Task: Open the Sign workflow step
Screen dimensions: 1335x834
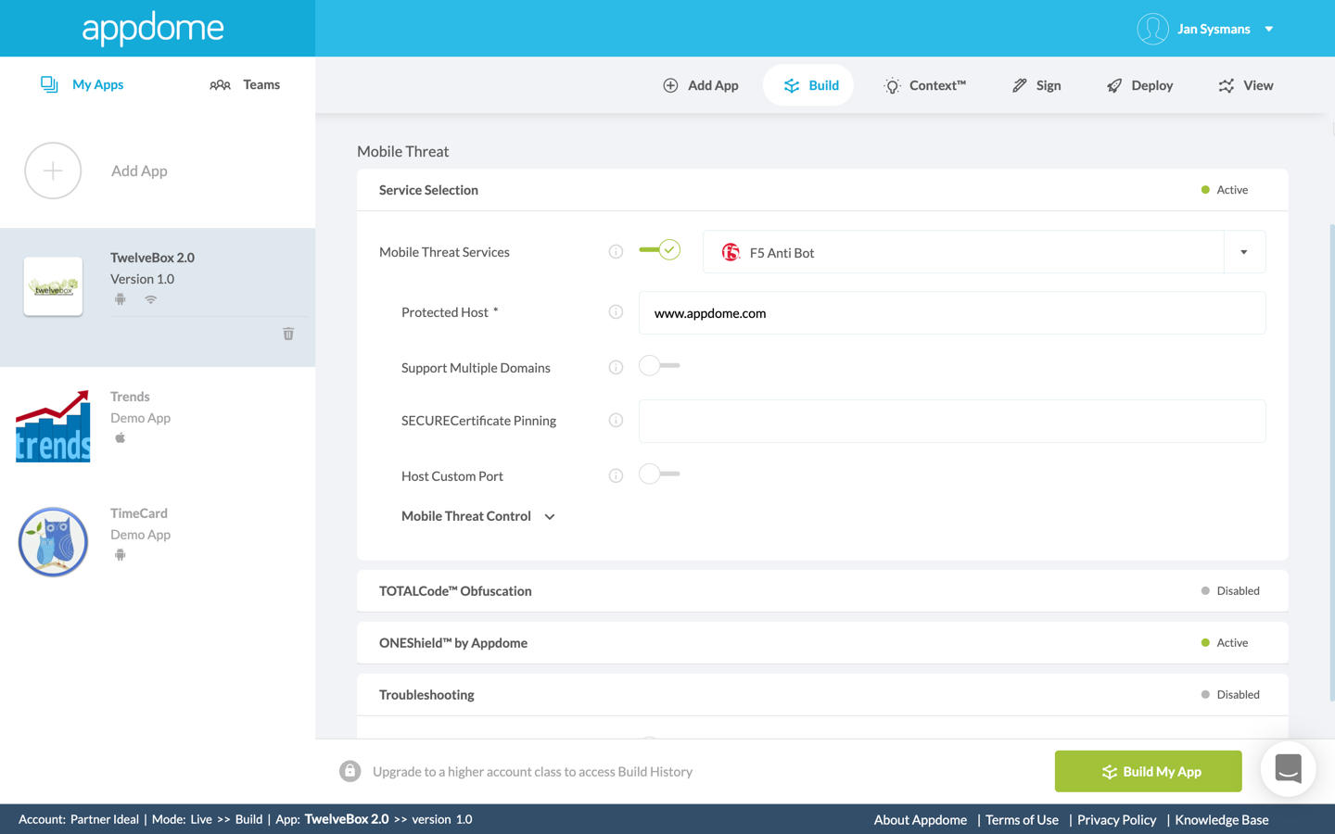Action: click(x=1036, y=85)
